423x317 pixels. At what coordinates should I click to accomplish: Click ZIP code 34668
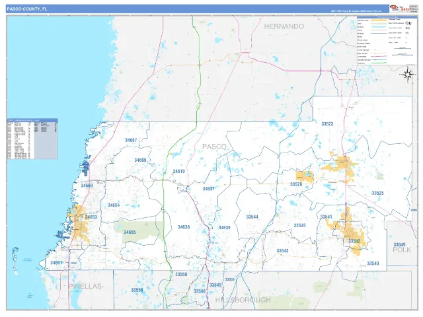[87, 186]
